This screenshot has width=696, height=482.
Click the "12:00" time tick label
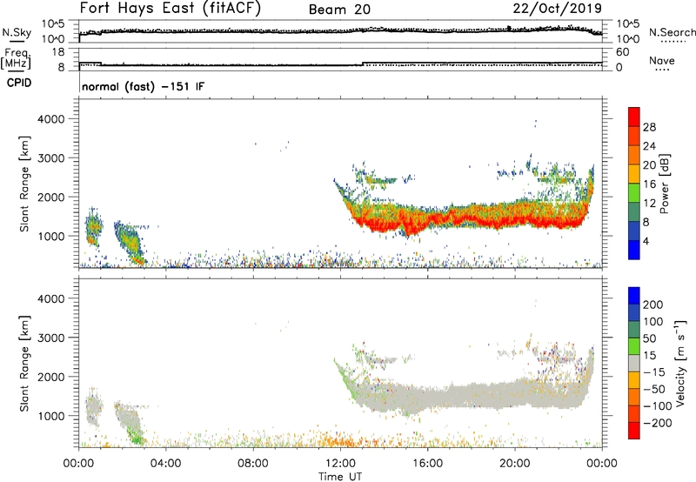[x=340, y=464]
